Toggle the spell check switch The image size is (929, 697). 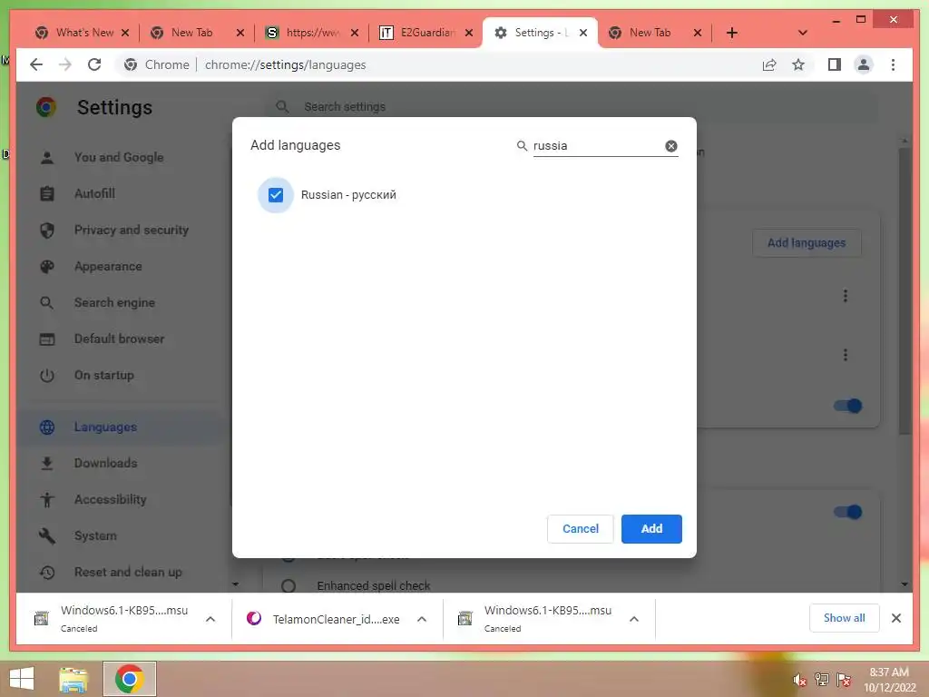point(847,512)
